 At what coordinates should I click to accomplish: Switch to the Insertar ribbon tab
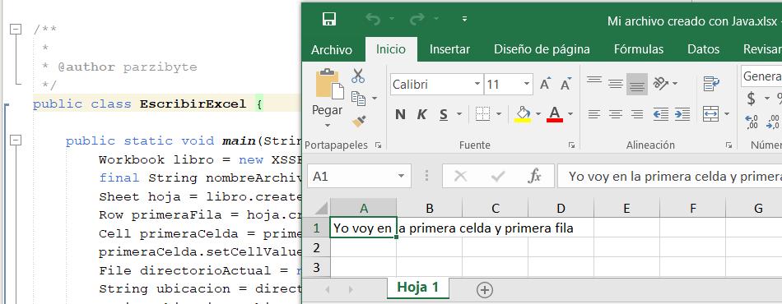449,49
